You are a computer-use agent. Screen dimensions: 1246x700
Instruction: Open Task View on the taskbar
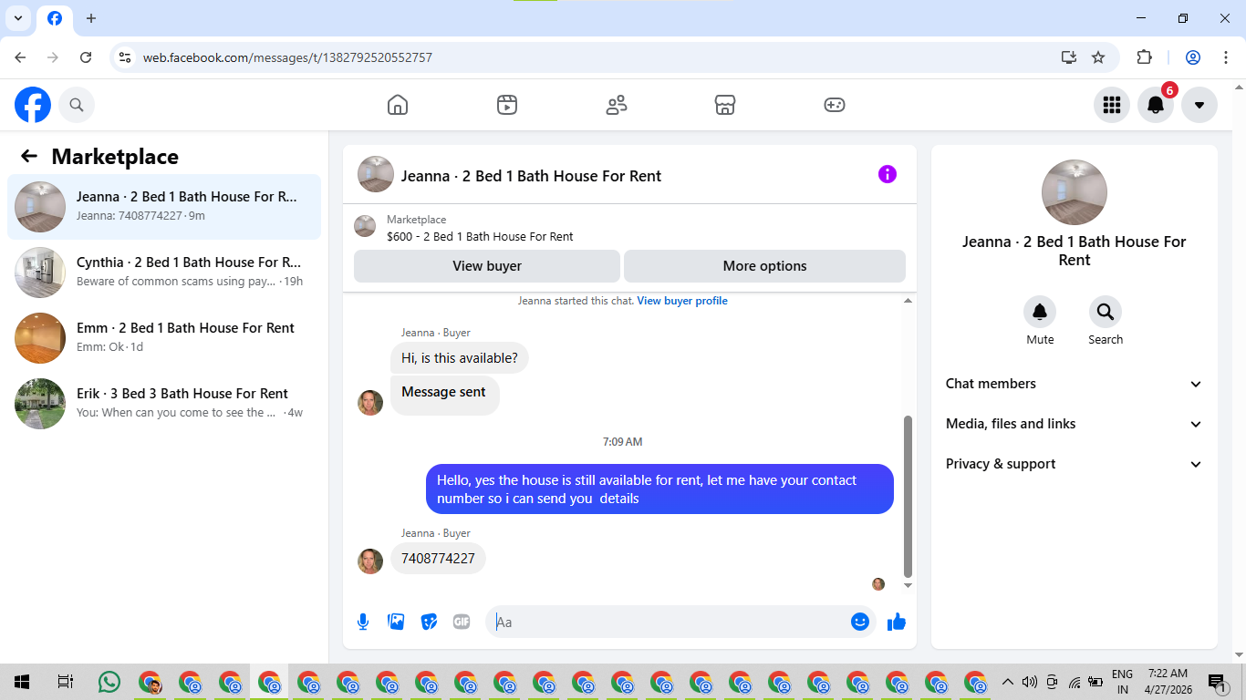click(65, 682)
